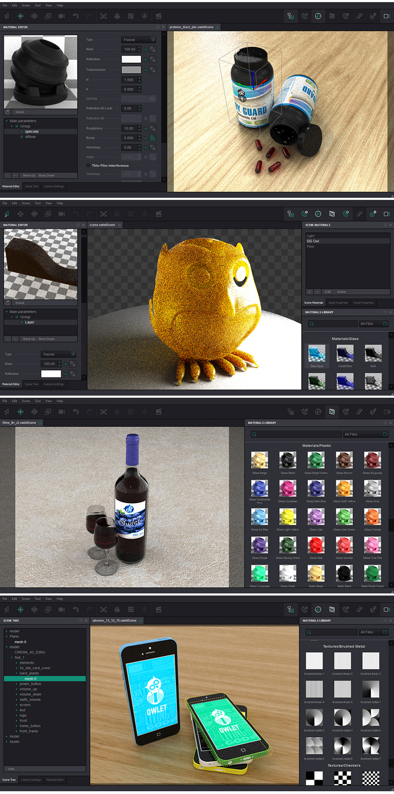The width and height of the screenshot is (394, 794).
Task: Select the Blue Aqua glass material icon
Action: pos(316,353)
